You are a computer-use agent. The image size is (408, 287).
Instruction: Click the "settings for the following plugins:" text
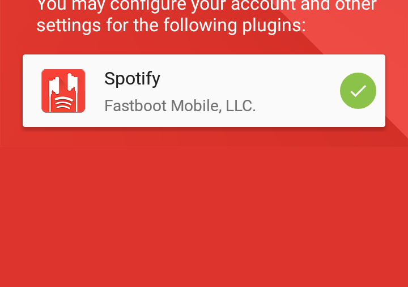pyautogui.click(x=171, y=26)
